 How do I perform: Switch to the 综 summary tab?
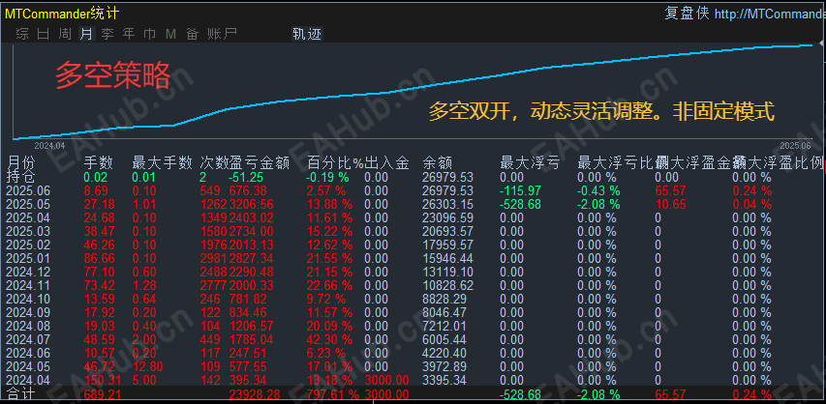click(22, 34)
